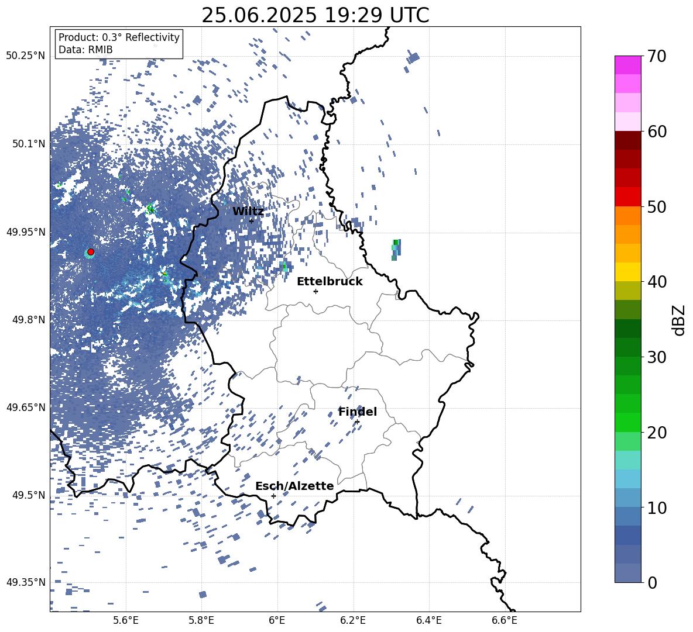Click the 6.4°E longitude label
The image size is (693, 632).
point(428,620)
